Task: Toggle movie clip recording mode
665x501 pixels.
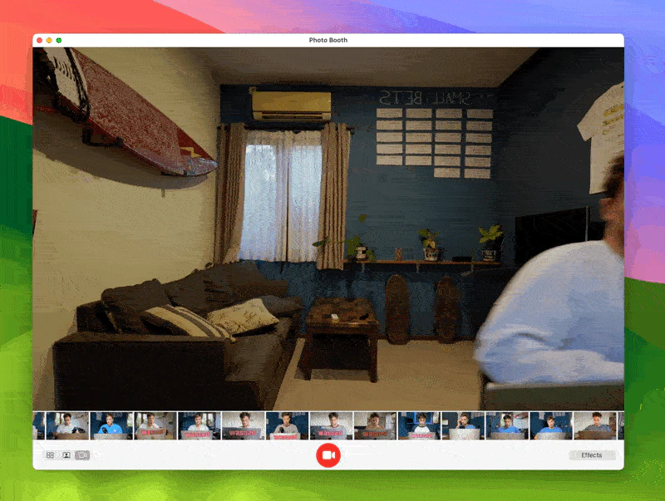Action: click(82, 455)
